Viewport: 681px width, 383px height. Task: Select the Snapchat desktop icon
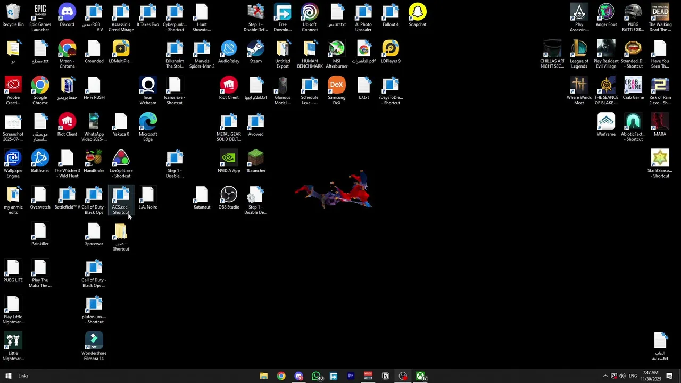[418, 15]
